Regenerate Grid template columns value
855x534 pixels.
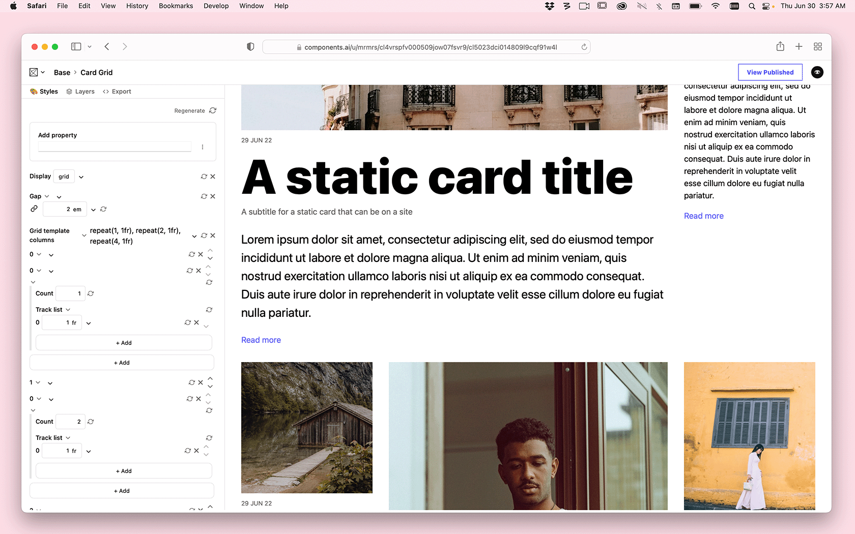pos(204,235)
